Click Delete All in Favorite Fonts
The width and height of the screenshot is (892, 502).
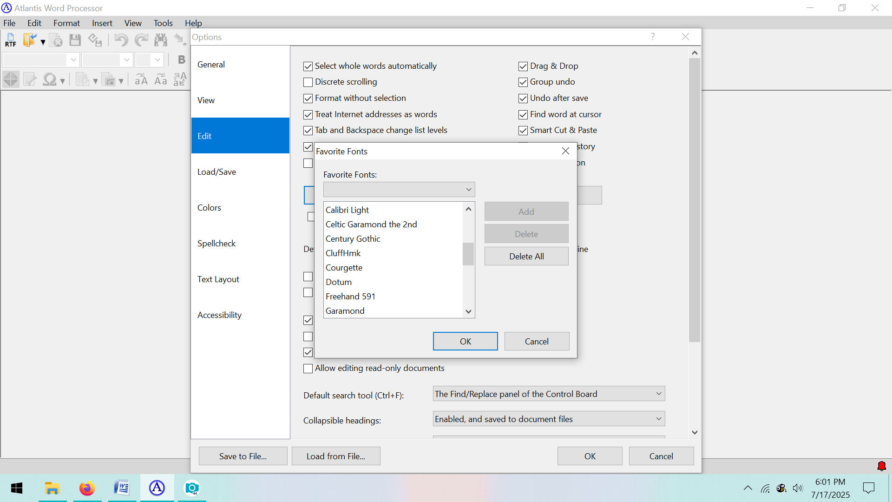pos(526,256)
